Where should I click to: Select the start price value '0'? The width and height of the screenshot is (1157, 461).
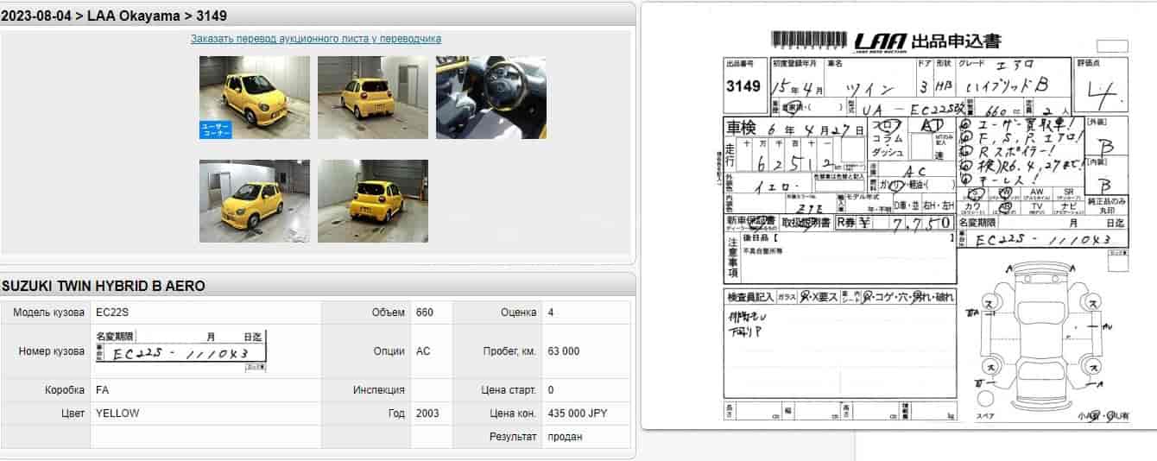tap(551, 390)
